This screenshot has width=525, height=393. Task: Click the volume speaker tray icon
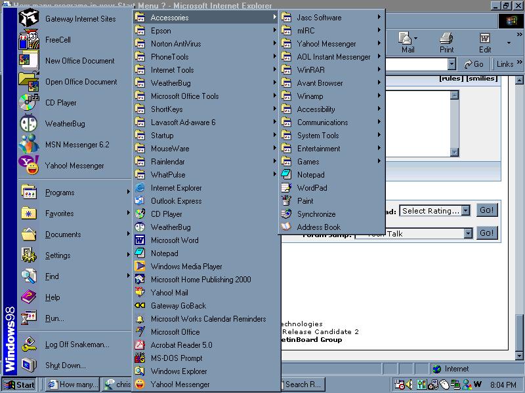pyautogui.click(x=409, y=384)
